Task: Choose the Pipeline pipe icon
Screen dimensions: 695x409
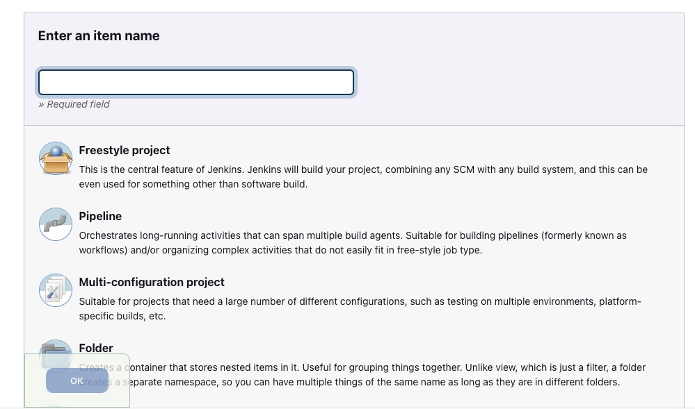Action: [56, 224]
